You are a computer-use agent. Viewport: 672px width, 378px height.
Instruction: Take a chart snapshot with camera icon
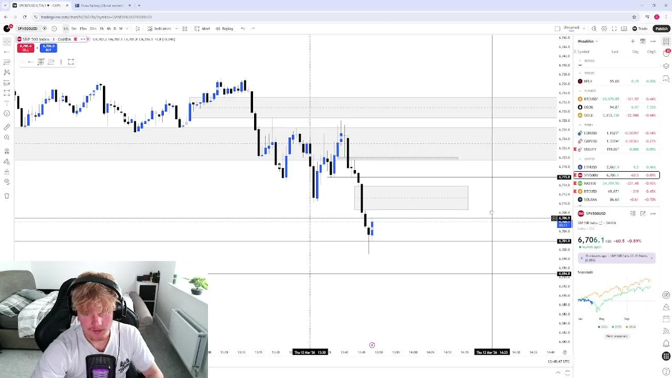(624, 28)
